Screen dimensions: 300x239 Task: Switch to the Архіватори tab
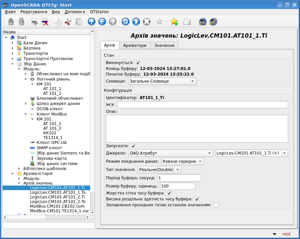click(x=135, y=46)
